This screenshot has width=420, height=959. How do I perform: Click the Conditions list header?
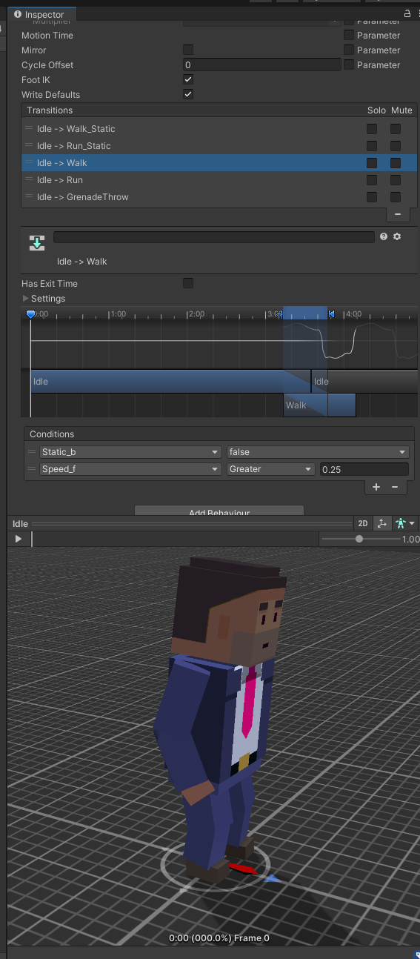219,434
